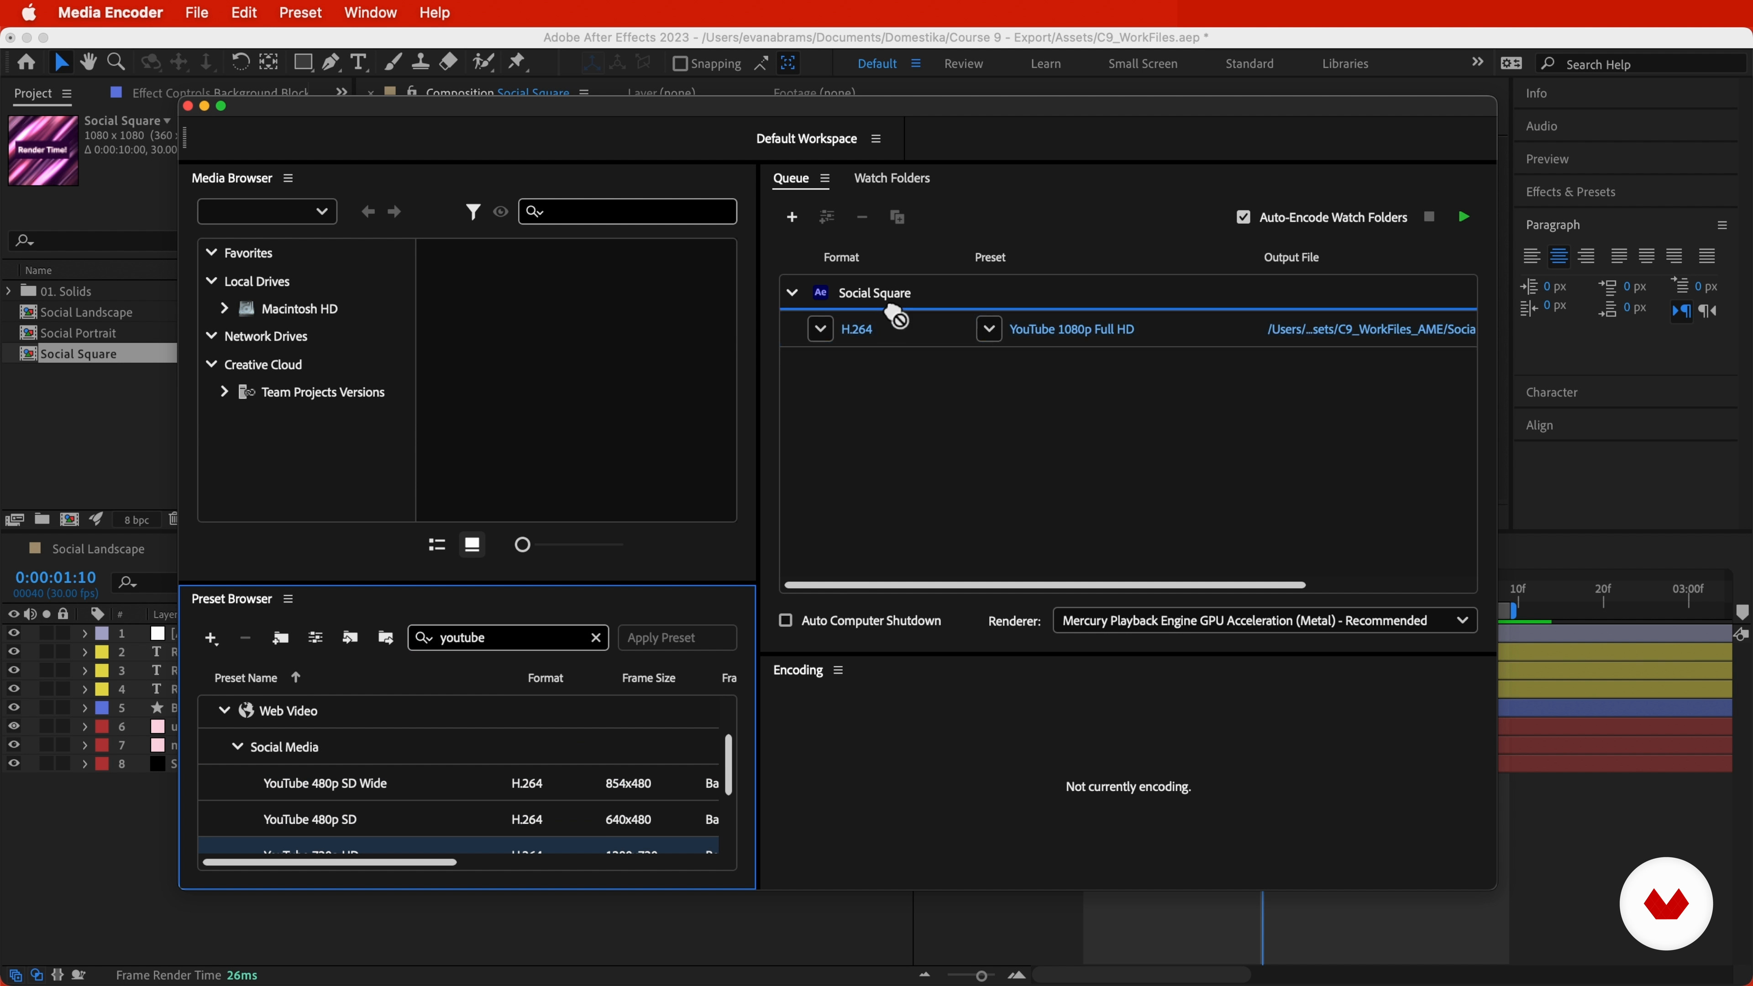Go back in Media Browser navigation

[368, 212]
